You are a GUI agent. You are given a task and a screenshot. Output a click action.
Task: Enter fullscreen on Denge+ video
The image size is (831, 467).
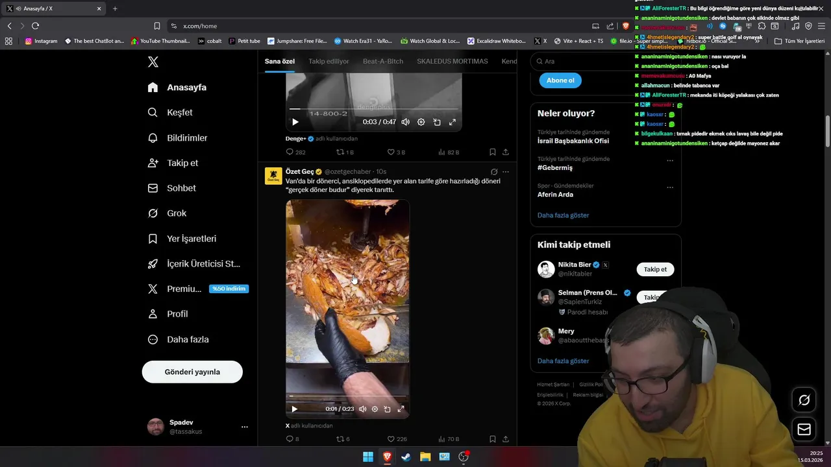pyautogui.click(x=453, y=122)
